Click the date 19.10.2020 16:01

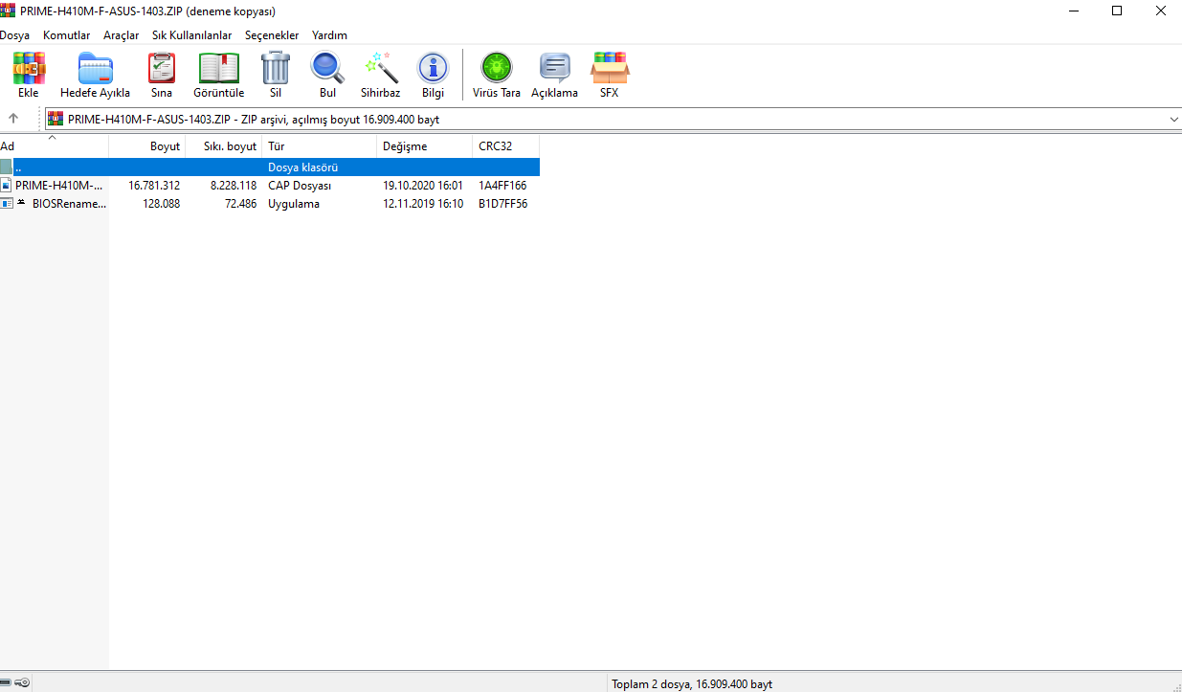(x=423, y=185)
